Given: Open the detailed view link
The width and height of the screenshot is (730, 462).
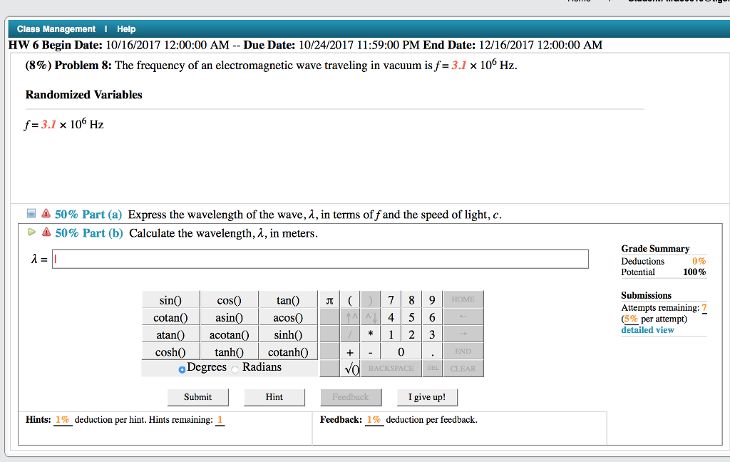Looking at the screenshot, I should (x=647, y=330).
